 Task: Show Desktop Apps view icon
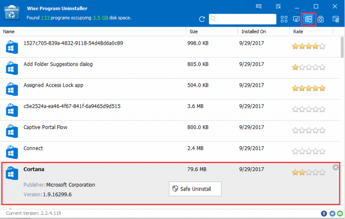point(296,19)
